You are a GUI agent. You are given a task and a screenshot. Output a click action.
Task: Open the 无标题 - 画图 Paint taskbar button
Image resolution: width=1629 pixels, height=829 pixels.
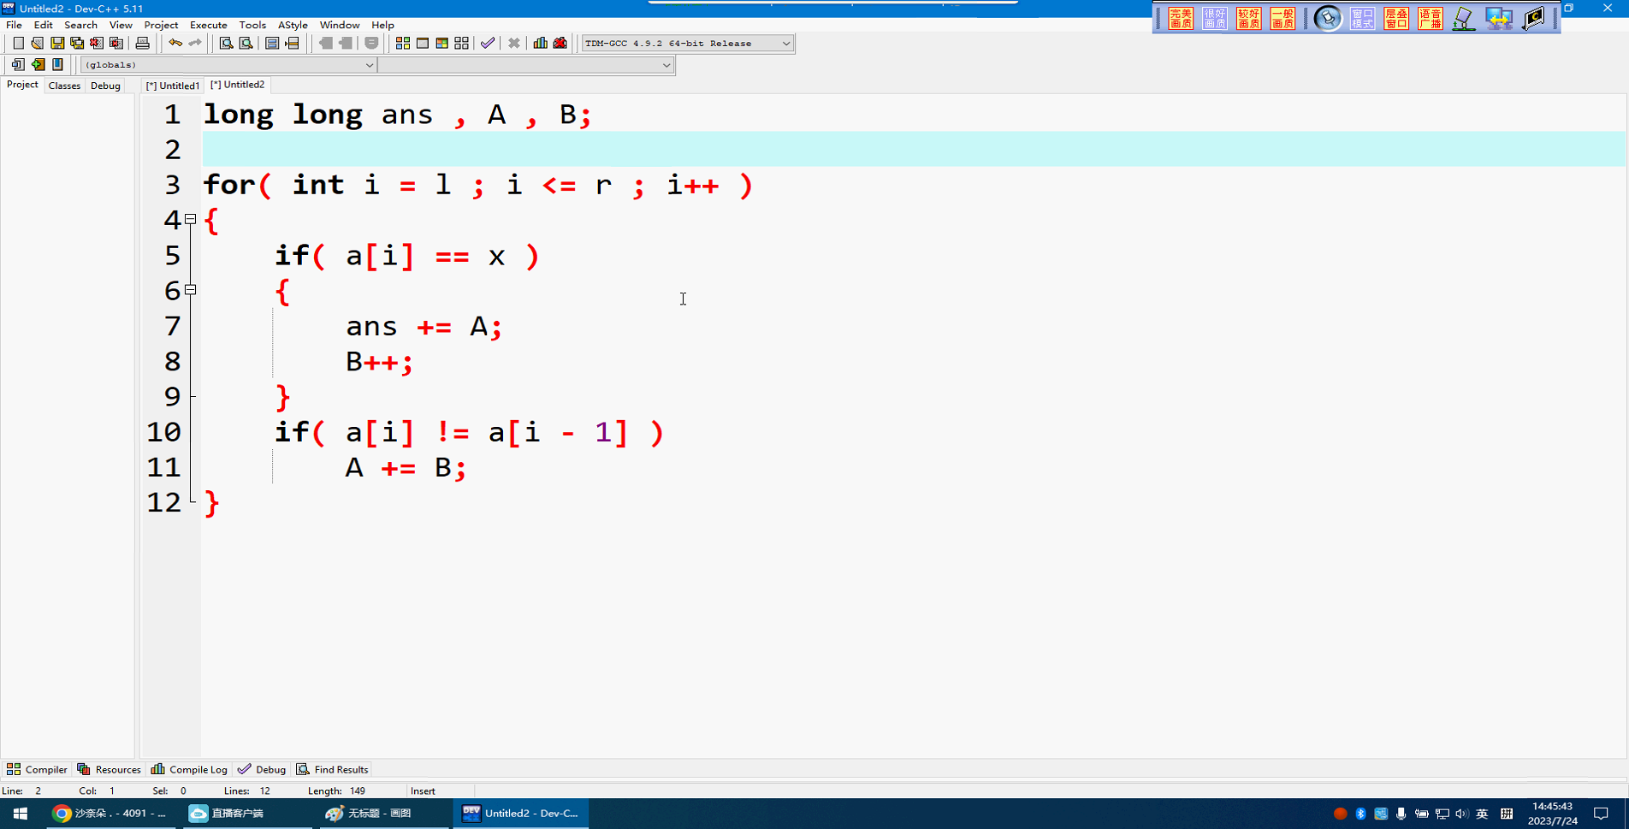(x=382, y=814)
